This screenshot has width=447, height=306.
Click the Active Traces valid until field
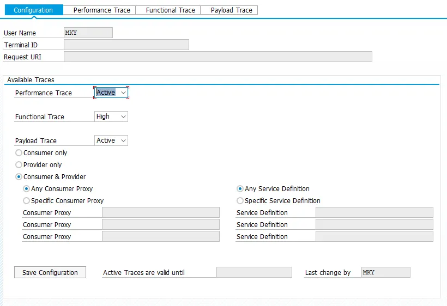tap(254, 272)
